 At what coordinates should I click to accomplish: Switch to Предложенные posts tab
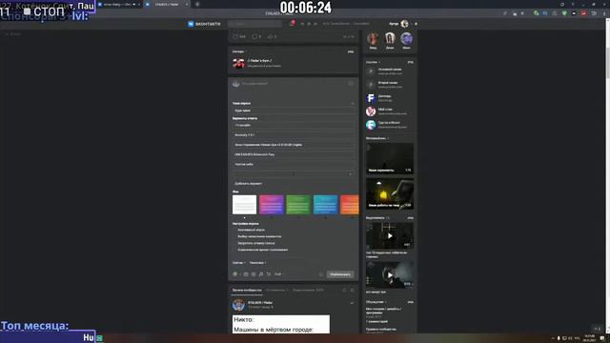tap(308, 290)
